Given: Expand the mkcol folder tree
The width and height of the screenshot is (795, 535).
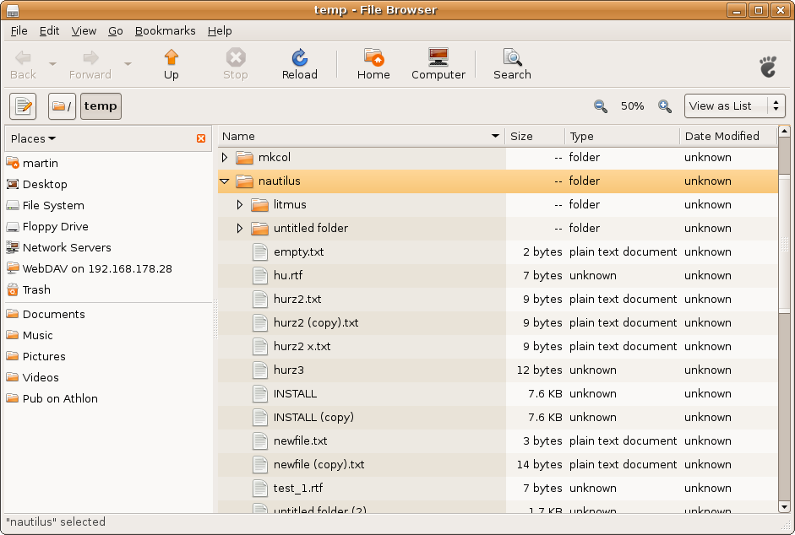Looking at the screenshot, I should [x=225, y=158].
